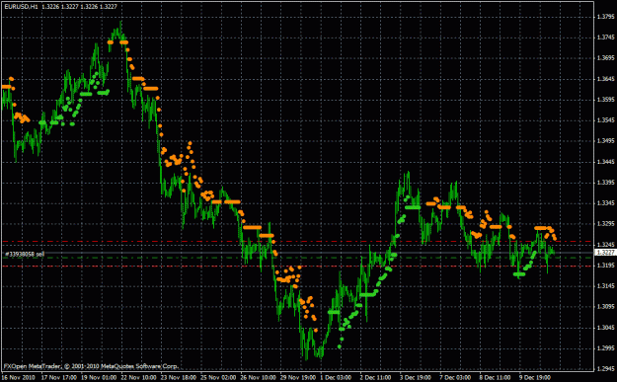The width and height of the screenshot is (617, 382).
Task: Click the 1.3795 price scale label
Action: [x=605, y=17]
